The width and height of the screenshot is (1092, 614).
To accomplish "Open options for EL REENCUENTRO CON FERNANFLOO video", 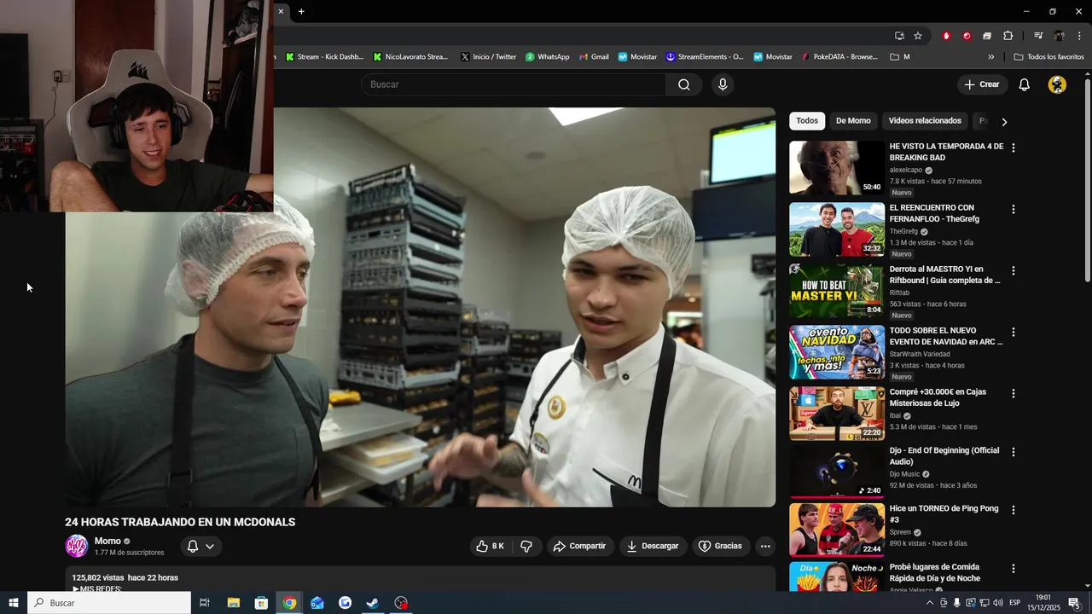I will click(x=1014, y=209).
